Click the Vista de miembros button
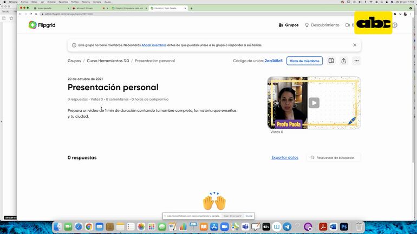Viewport: 417px width, 234px height. click(304, 61)
